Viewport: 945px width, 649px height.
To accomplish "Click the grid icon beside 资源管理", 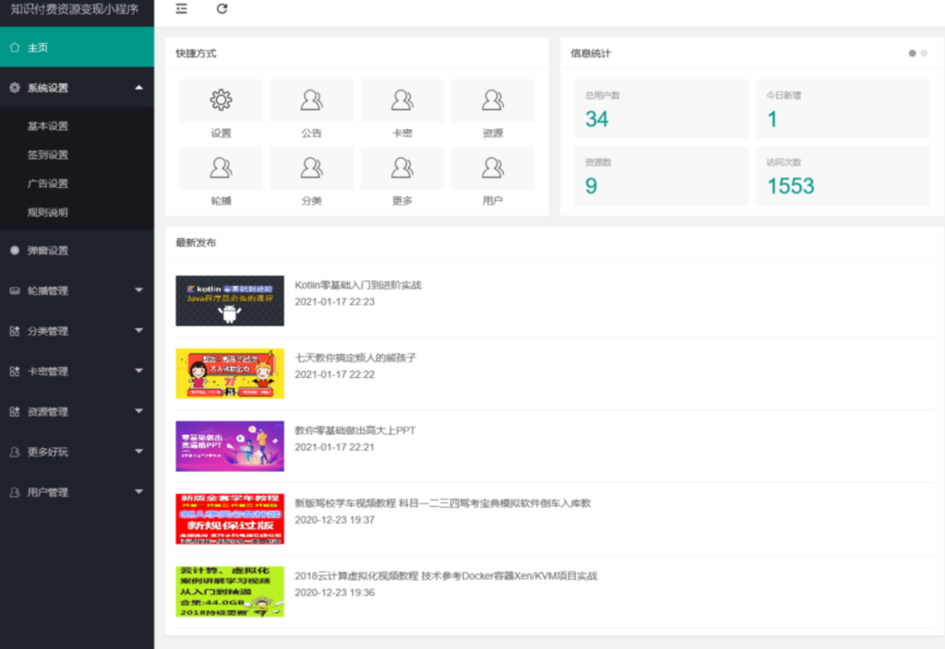I will pos(15,412).
